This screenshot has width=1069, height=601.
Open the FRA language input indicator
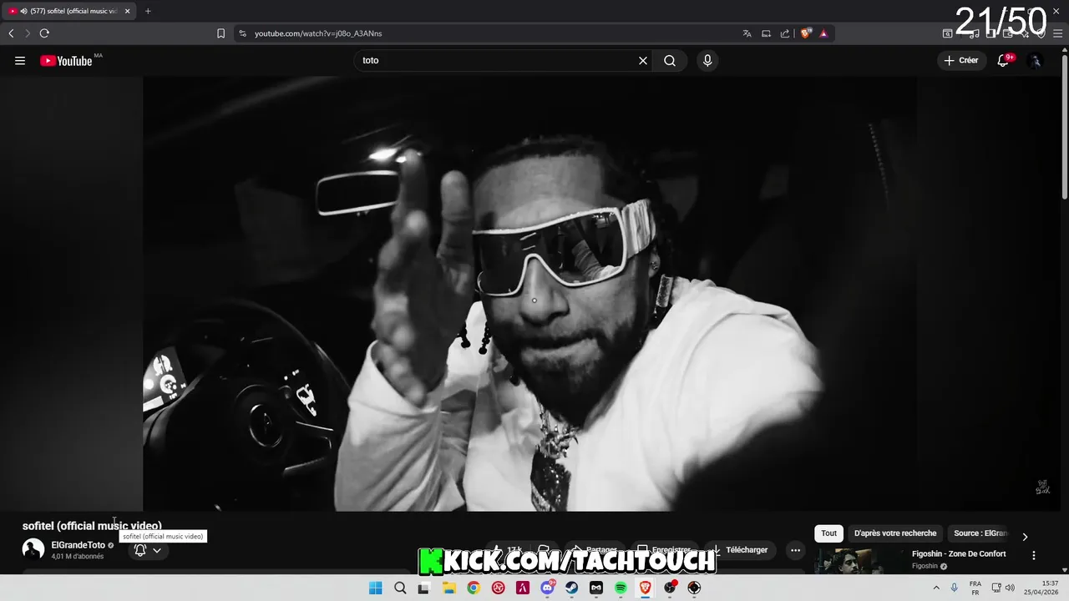tap(975, 588)
